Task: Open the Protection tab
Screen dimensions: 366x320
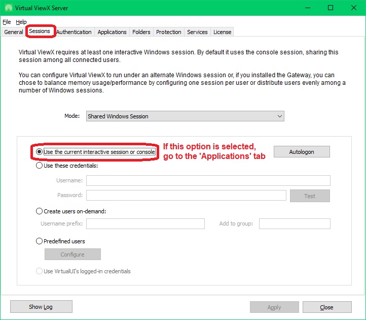Action: [x=168, y=32]
